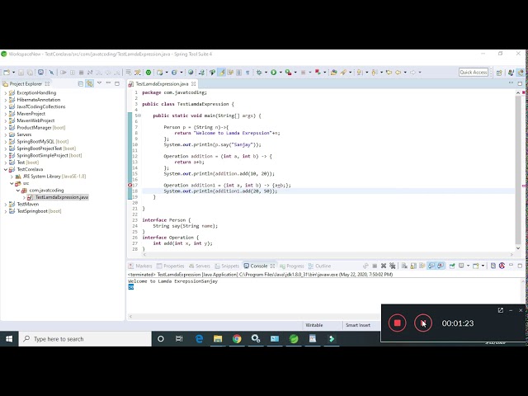Toggle Link with Editor in Project Explorer
Viewport: 528px width, 396px height.
coord(90,83)
